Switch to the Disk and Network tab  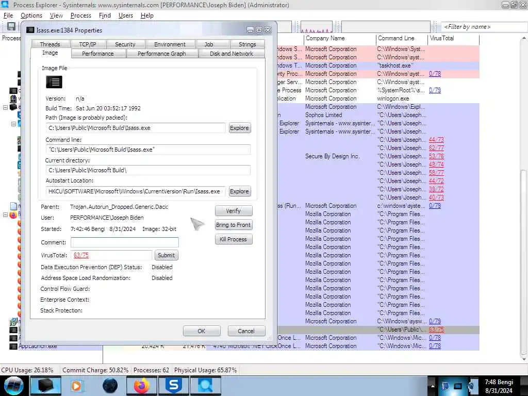click(232, 54)
